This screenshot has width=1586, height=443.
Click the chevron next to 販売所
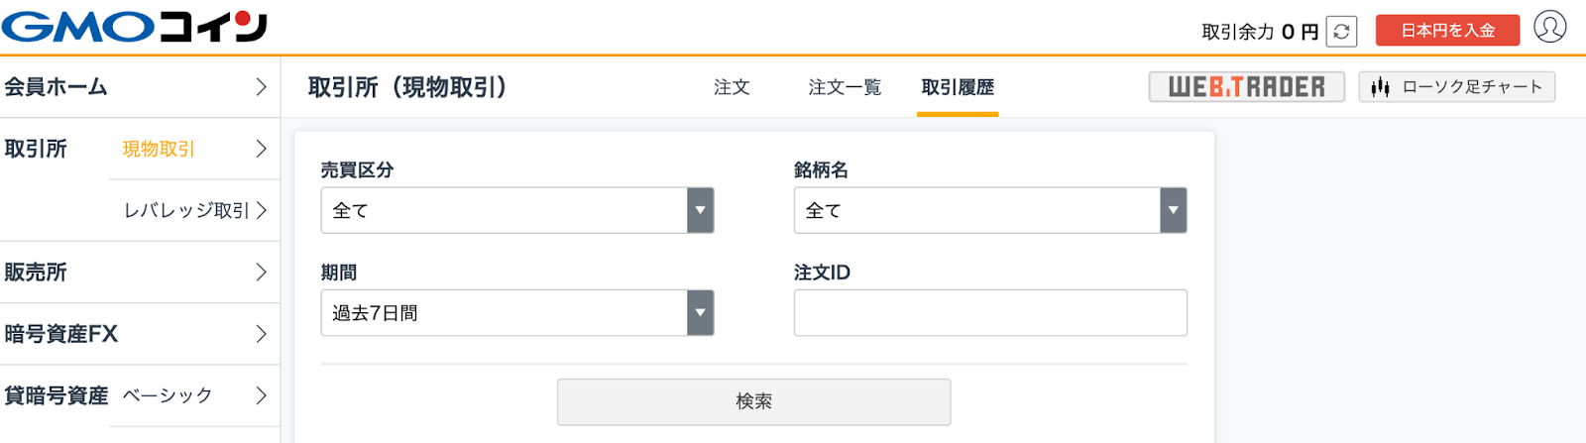(261, 273)
